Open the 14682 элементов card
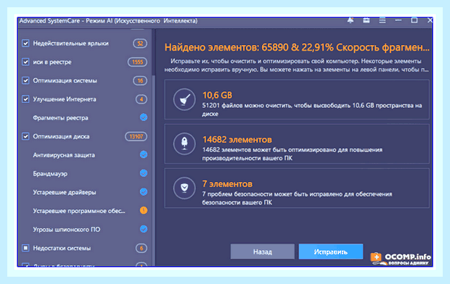Viewport: 450px width, 284px height. [297, 143]
